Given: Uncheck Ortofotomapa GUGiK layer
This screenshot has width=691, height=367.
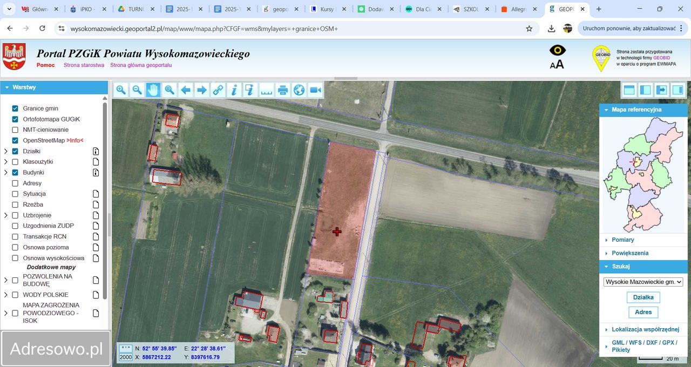Looking at the screenshot, I should 15,119.
